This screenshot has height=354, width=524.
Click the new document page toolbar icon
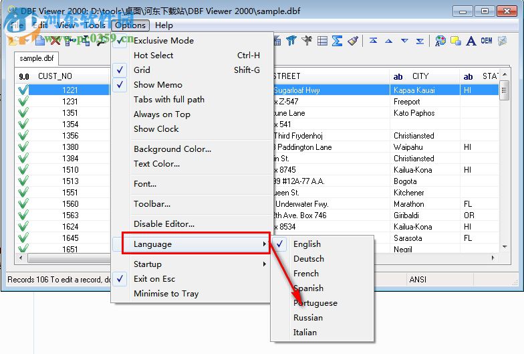40,41
